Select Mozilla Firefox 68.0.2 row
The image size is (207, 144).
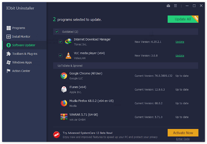coord(125,103)
